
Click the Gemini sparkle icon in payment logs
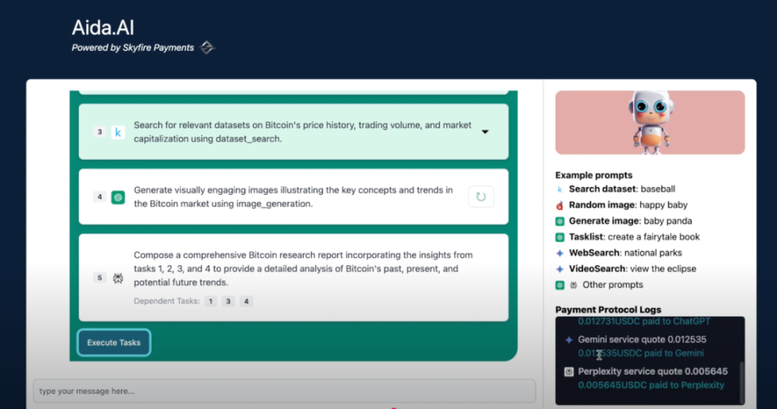tap(569, 340)
